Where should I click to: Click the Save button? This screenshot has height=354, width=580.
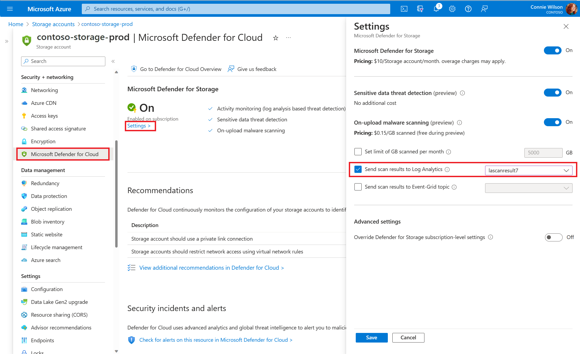point(371,337)
